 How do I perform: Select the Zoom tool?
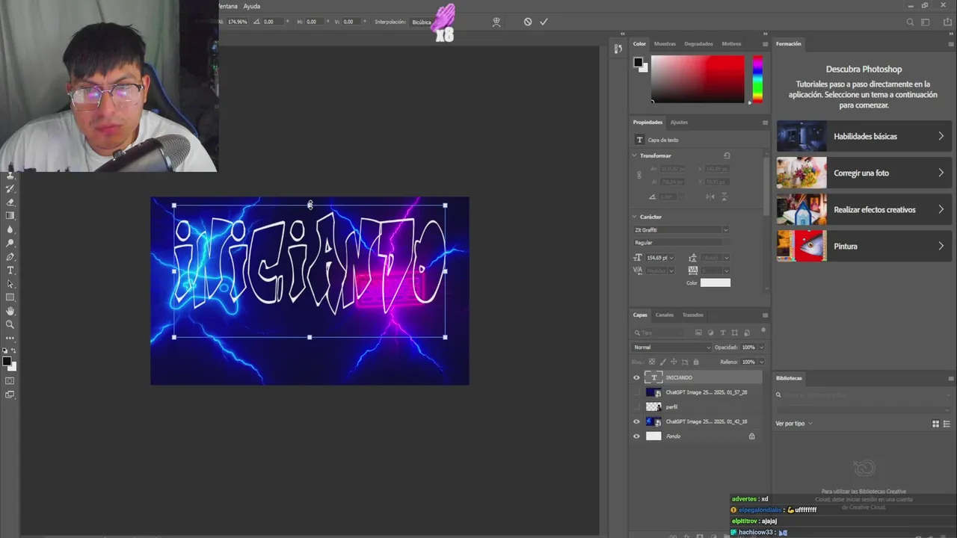pos(10,324)
